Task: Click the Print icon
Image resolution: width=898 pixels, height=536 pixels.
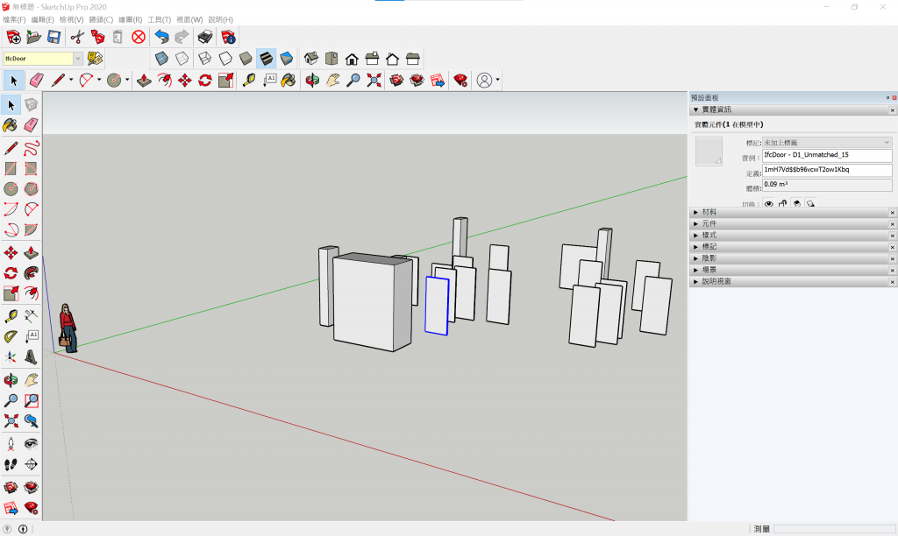Action: coord(205,37)
